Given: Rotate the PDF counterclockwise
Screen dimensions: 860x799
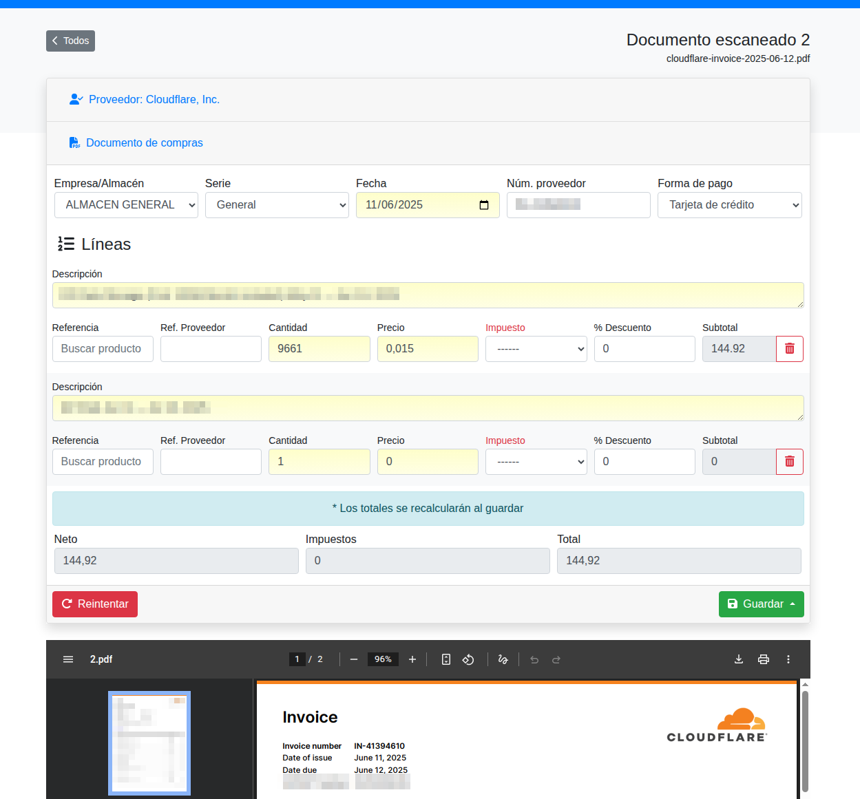Looking at the screenshot, I should coord(468,659).
